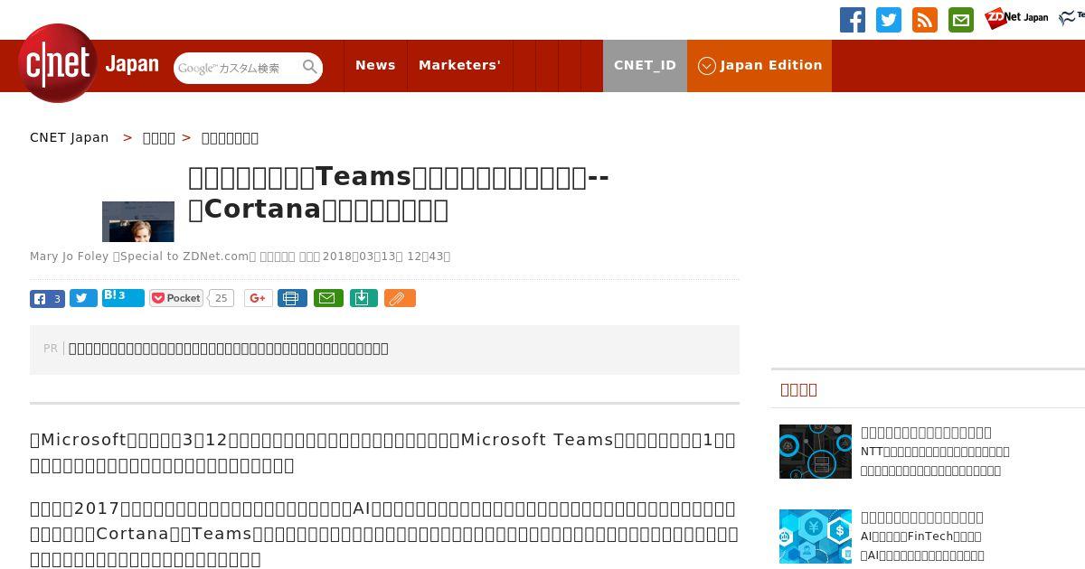The image size is (1085, 569).
Task: Click the magnifier search icon
Action: click(310, 67)
